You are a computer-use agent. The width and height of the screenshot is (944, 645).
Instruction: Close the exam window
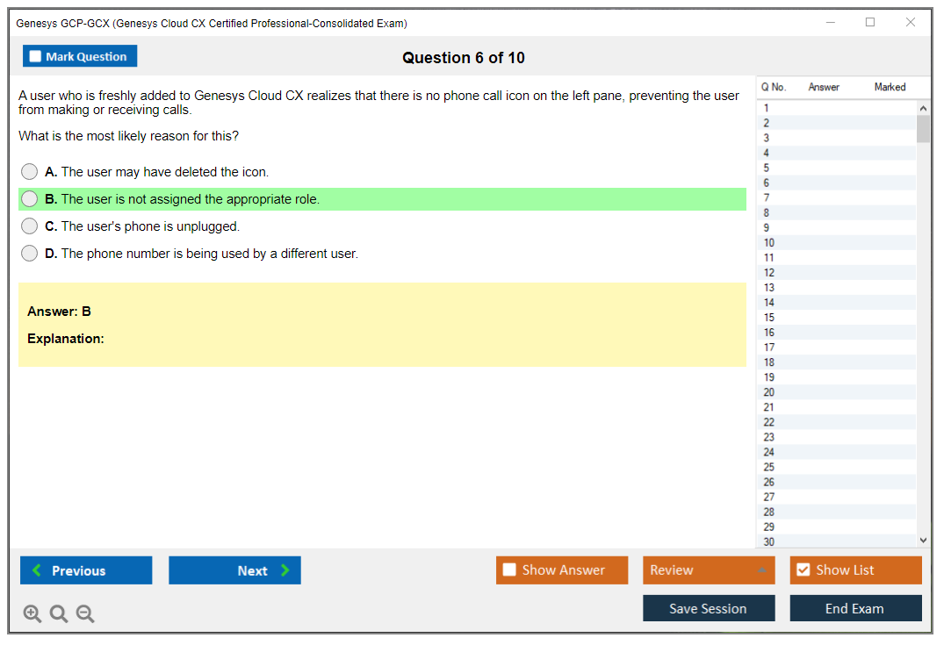[x=911, y=23]
